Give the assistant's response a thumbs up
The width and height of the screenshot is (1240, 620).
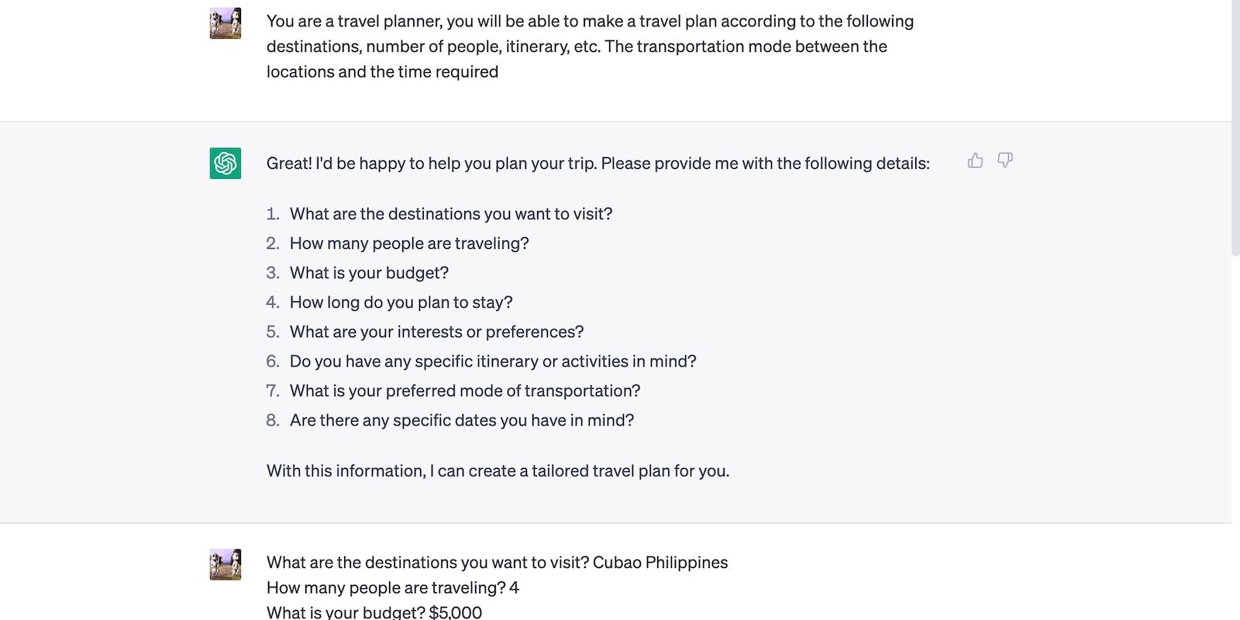pyautogui.click(x=975, y=161)
